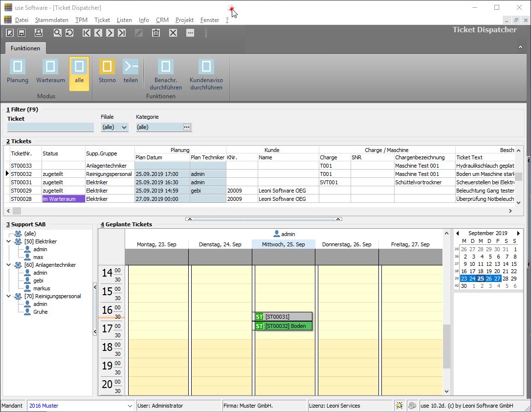Collapse the [50] Elektriker tree group
The image size is (531, 412).
9,241
